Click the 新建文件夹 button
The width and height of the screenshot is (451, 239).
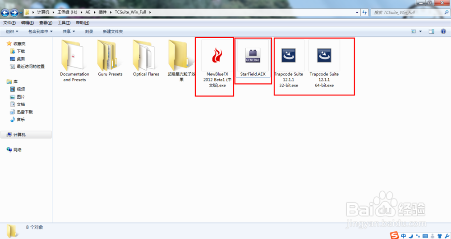(113, 31)
